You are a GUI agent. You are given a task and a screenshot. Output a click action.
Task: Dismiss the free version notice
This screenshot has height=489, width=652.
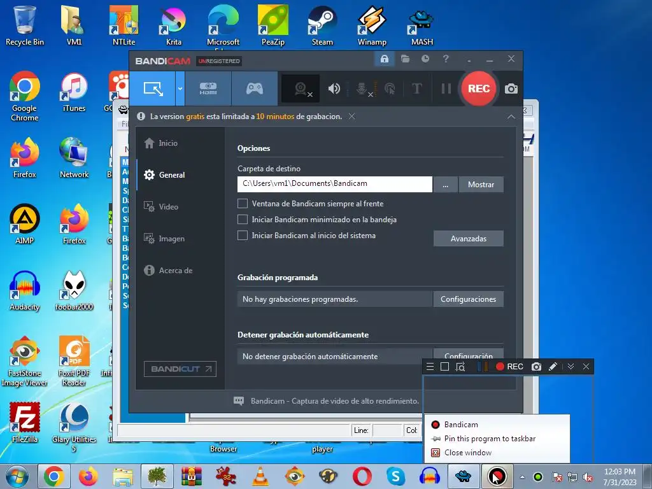tap(351, 117)
